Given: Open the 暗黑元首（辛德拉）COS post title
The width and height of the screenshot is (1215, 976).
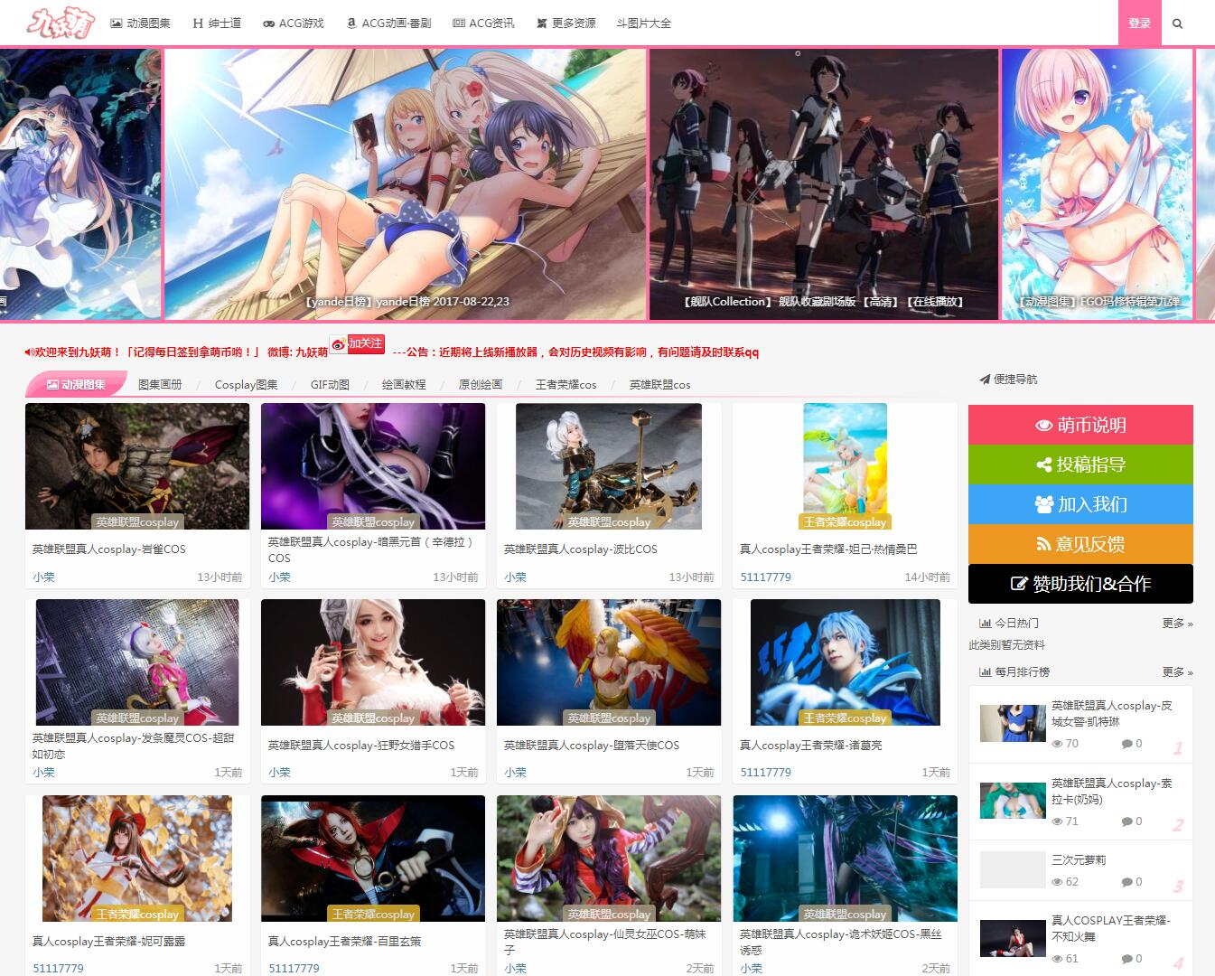Looking at the screenshot, I should tap(372, 549).
